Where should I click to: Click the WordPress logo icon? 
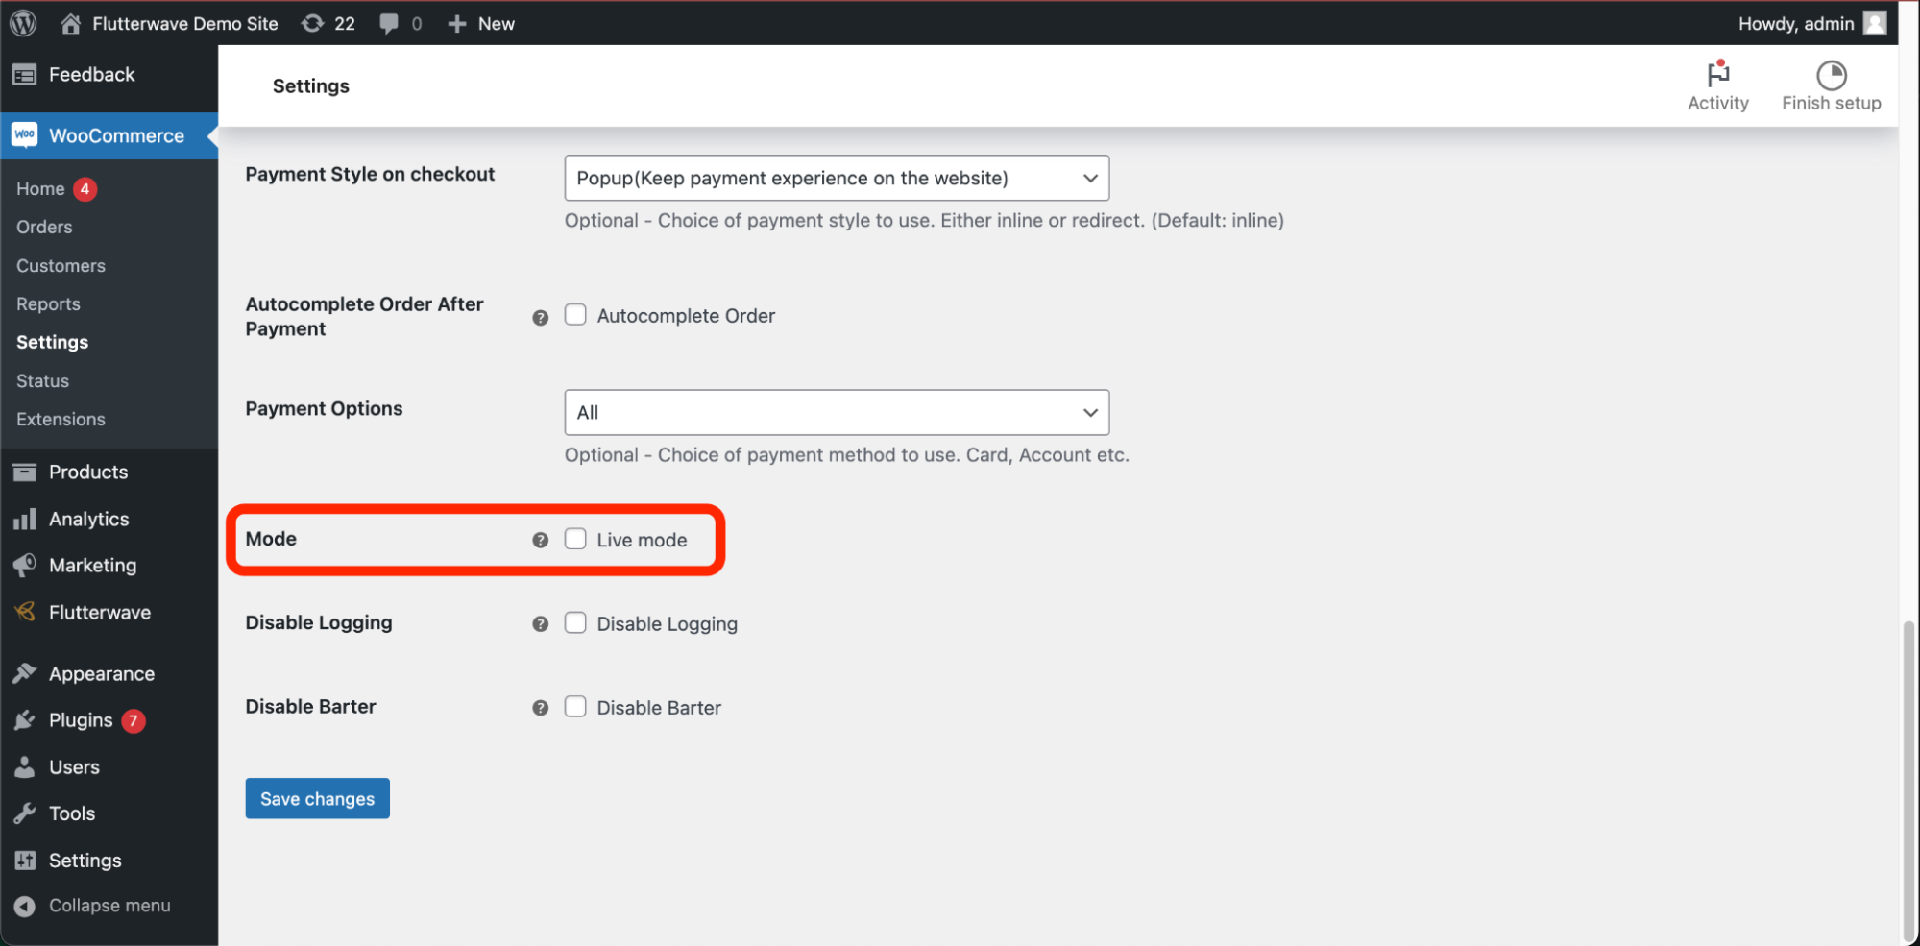tap(23, 23)
